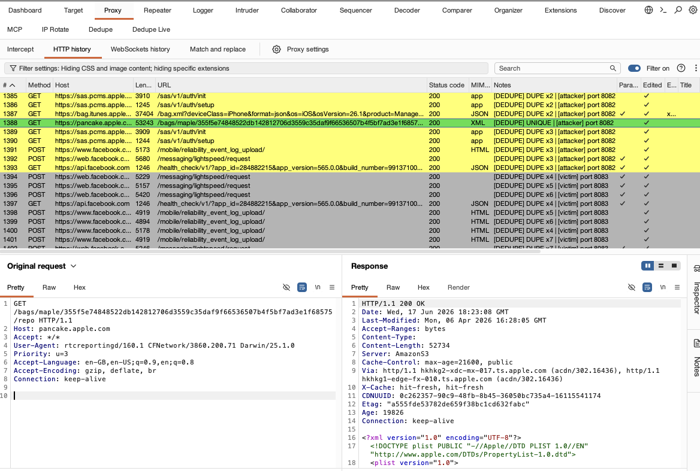Click the filter funnel icon
The width and height of the screenshot is (700, 471).
pyautogui.click(x=13, y=68)
